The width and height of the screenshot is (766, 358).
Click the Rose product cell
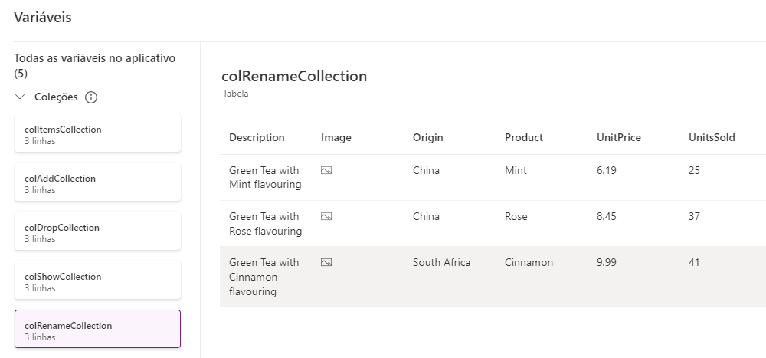[516, 216]
